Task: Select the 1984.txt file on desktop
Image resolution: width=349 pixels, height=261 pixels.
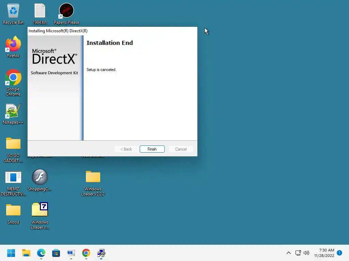Action: click(x=40, y=14)
